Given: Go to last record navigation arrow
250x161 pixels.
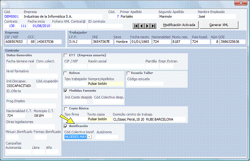Looking at the screenshot, I should tap(153, 26).
